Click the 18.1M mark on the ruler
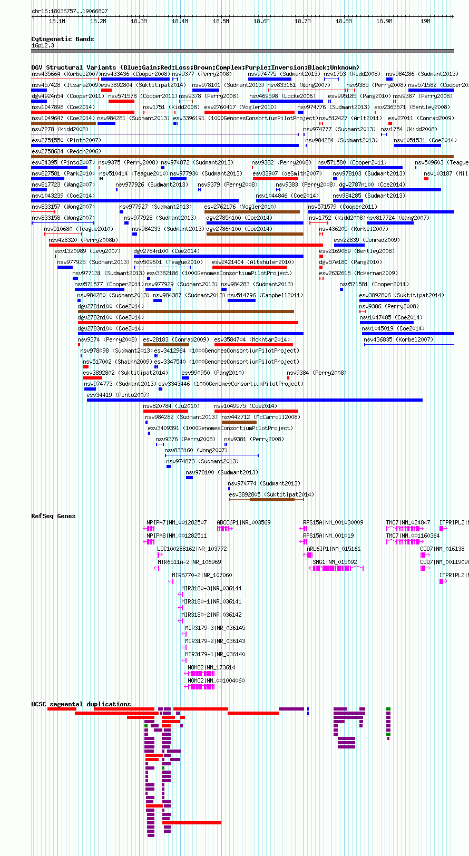The height and width of the screenshot is (856, 469). point(57,21)
